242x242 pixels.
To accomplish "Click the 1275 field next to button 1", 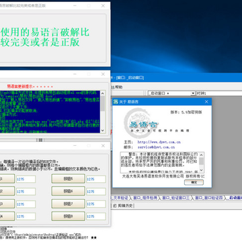I will (x=26, y=179).
